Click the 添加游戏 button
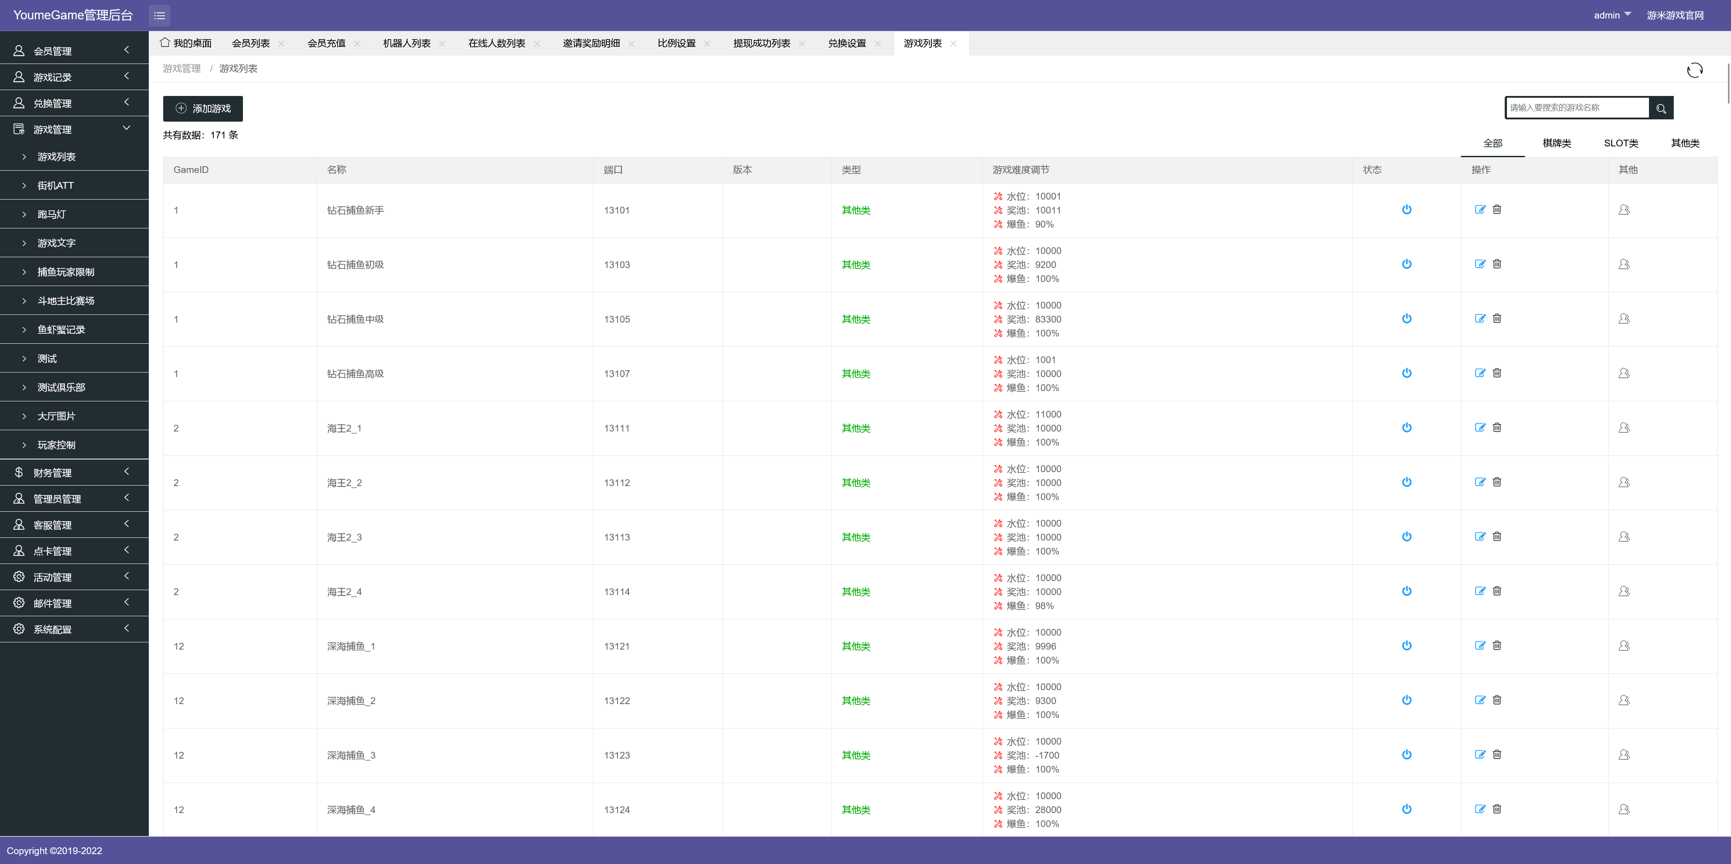Screen dimensions: 1731x864 pos(202,109)
